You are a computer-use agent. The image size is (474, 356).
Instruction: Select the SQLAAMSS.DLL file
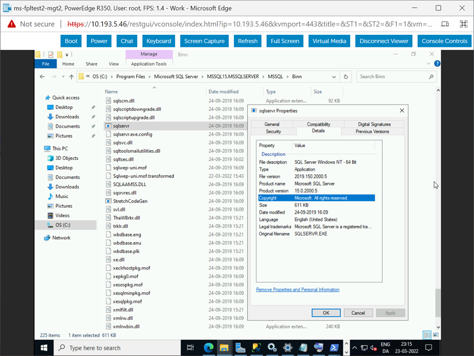click(x=130, y=185)
